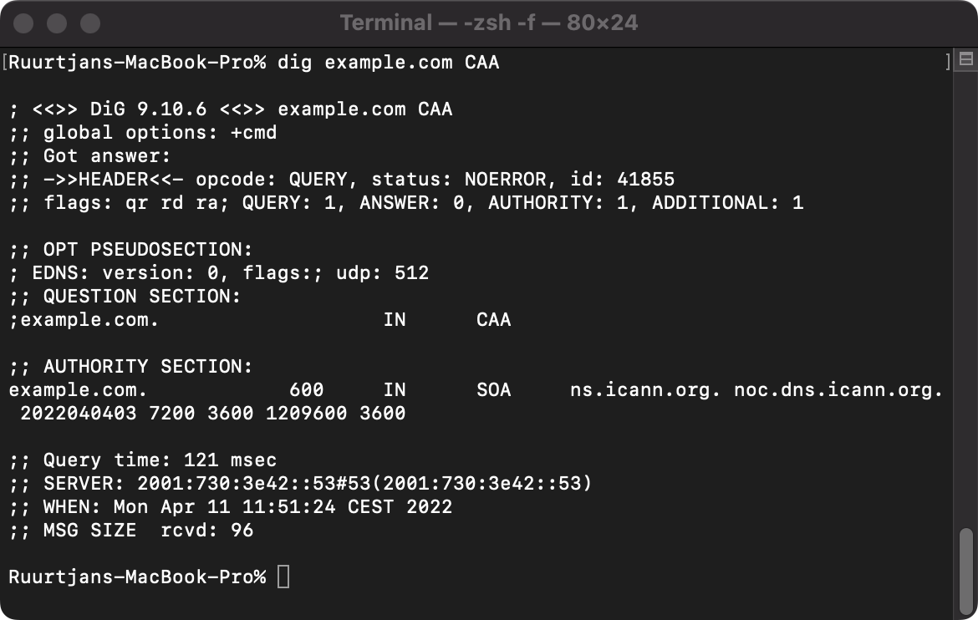Viewport: 978px width, 620px height.
Task: Click the scrollbar track on the right edge
Action: [x=965, y=334]
